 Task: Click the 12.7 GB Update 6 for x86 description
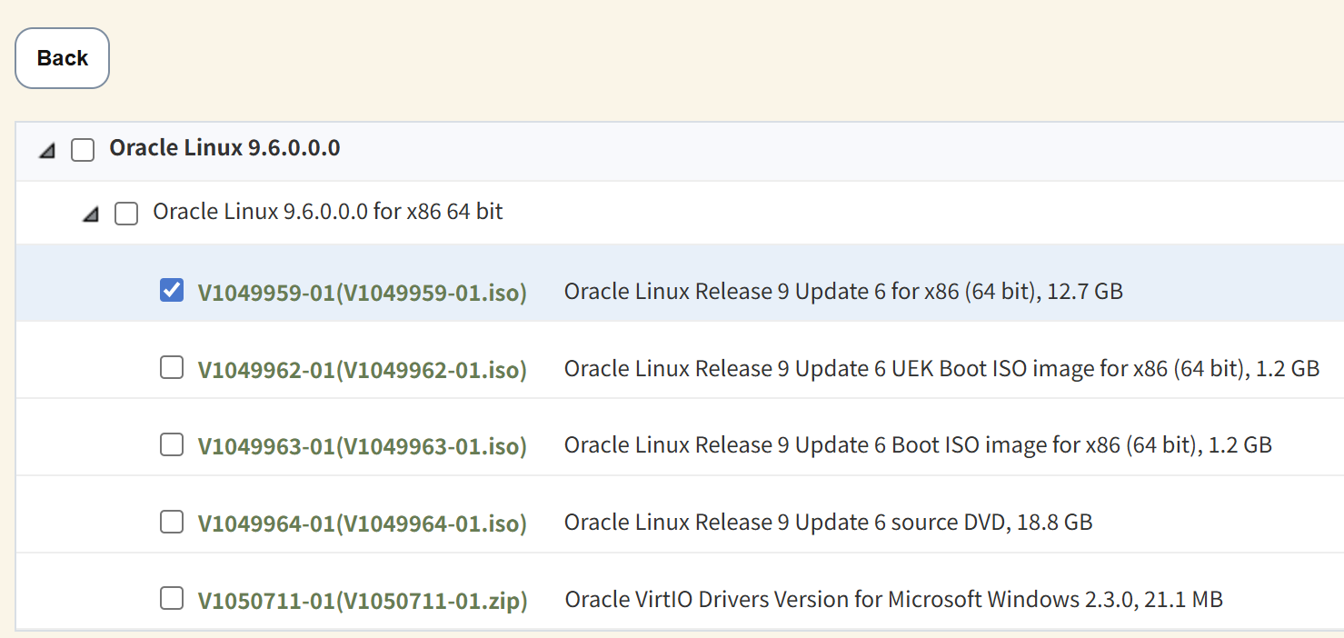[x=842, y=292]
